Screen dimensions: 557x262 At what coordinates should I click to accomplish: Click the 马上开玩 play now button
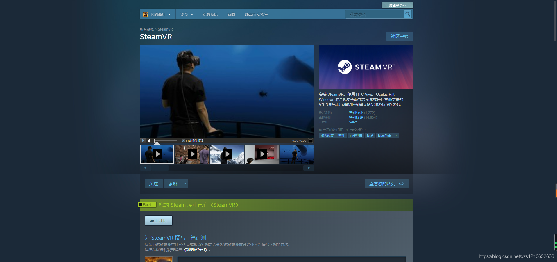point(159,221)
